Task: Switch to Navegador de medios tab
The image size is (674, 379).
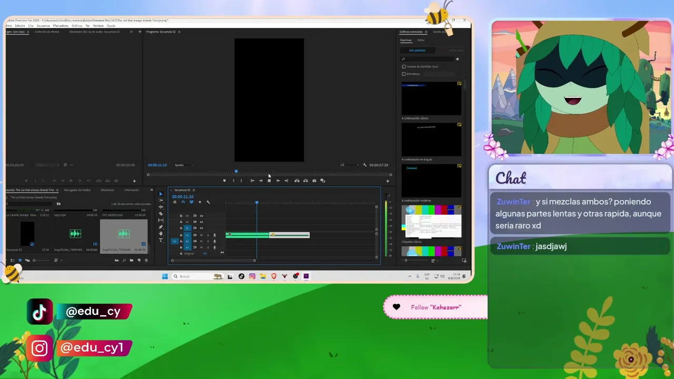Action: [x=77, y=190]
